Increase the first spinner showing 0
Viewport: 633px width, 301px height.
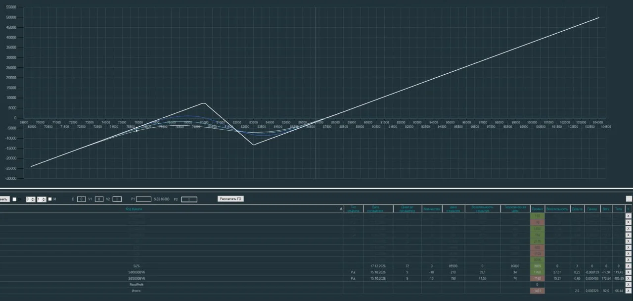pos(34,198)
